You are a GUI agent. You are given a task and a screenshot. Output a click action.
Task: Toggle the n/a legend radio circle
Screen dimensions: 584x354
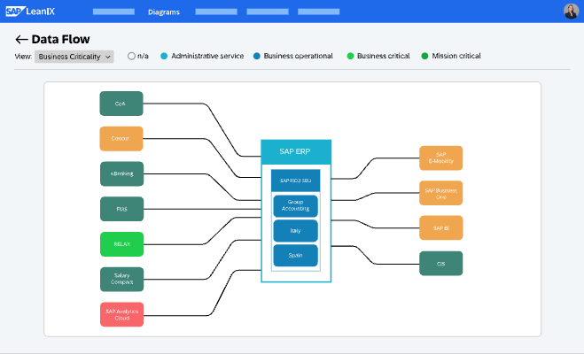point(132,56)
